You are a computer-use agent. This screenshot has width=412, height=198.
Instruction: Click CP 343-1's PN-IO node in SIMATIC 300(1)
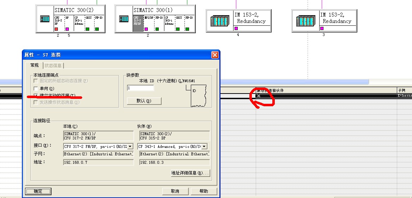click(187, 29)
